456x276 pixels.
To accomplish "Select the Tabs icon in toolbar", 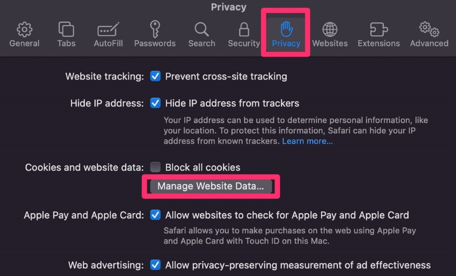I will point(66,30).
